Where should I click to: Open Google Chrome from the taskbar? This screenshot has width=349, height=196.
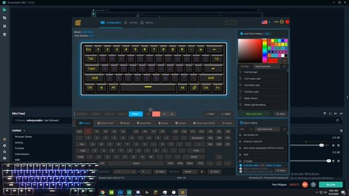[x=103, y=192]
